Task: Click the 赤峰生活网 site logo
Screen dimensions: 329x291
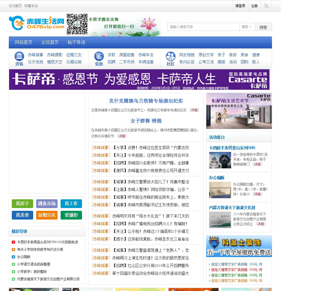Action: 36,23
